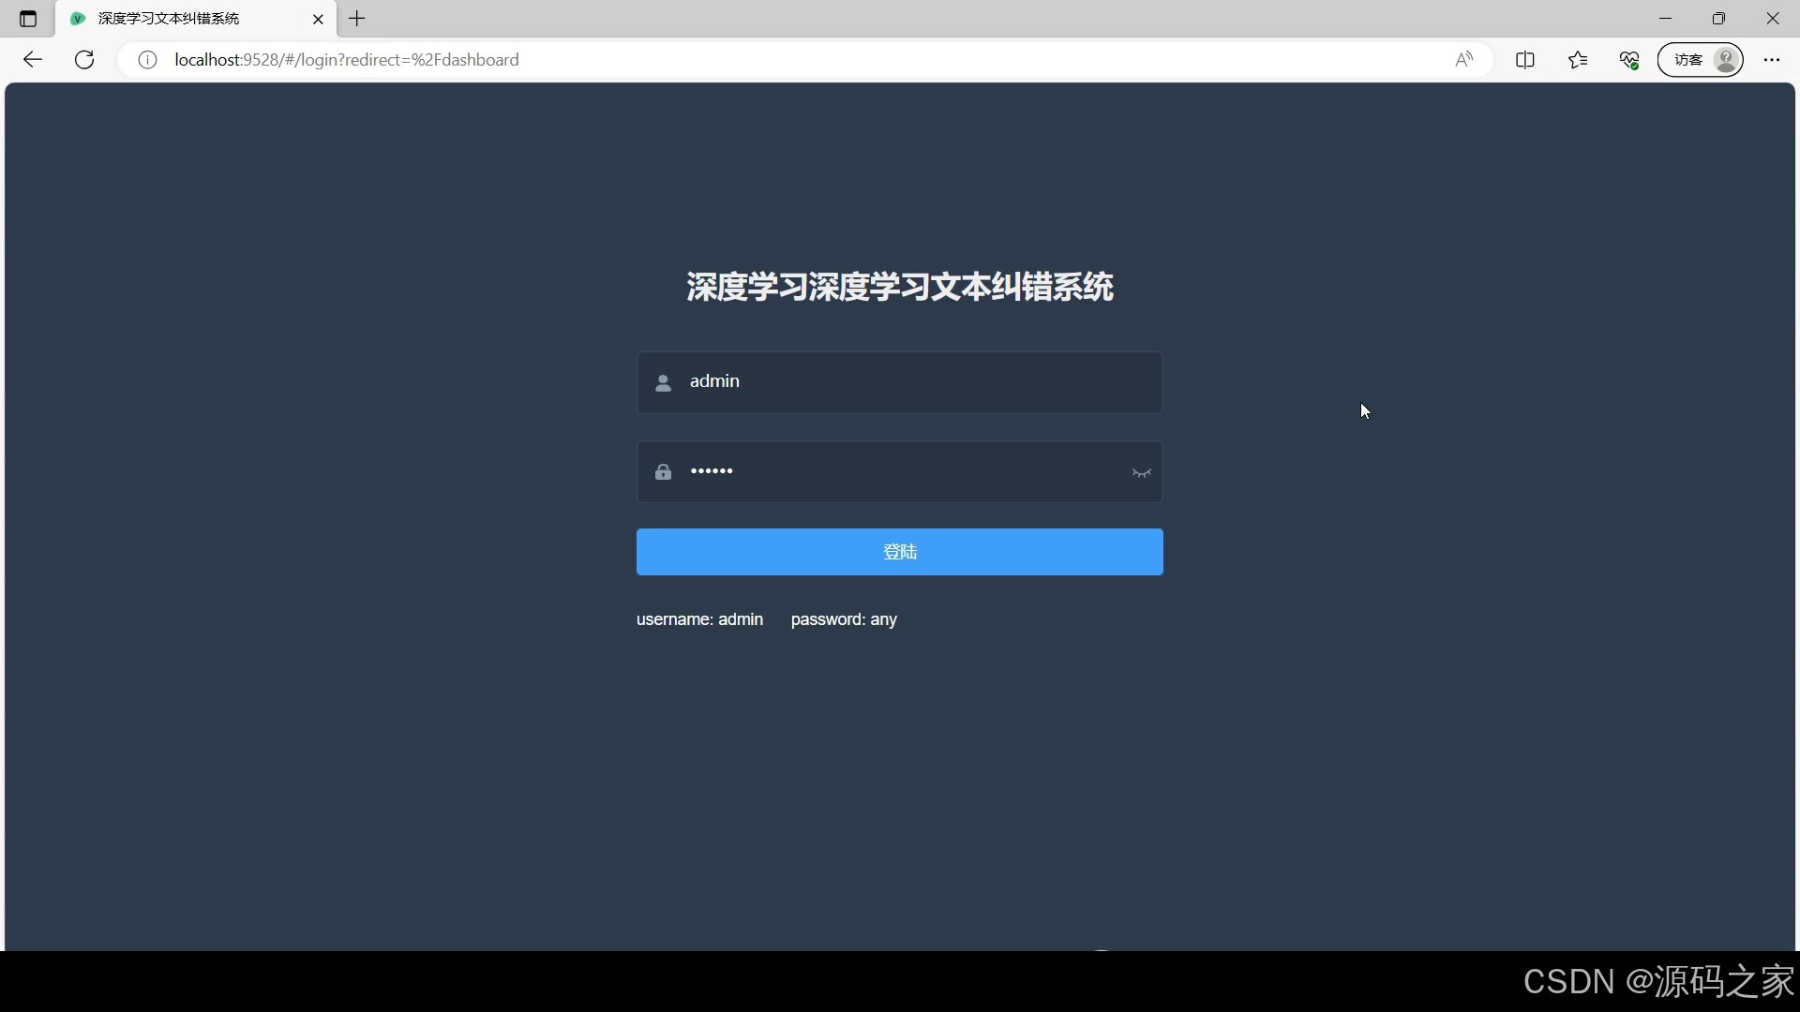Viewport: 1800px width, 1012px height.
Task: Click the split screen icon
Action: [1525, 59]
